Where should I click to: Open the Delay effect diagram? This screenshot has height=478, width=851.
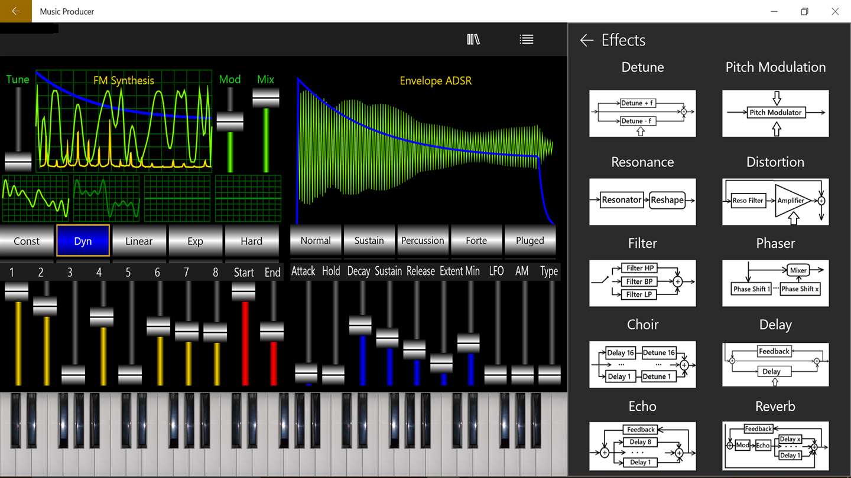775,364
